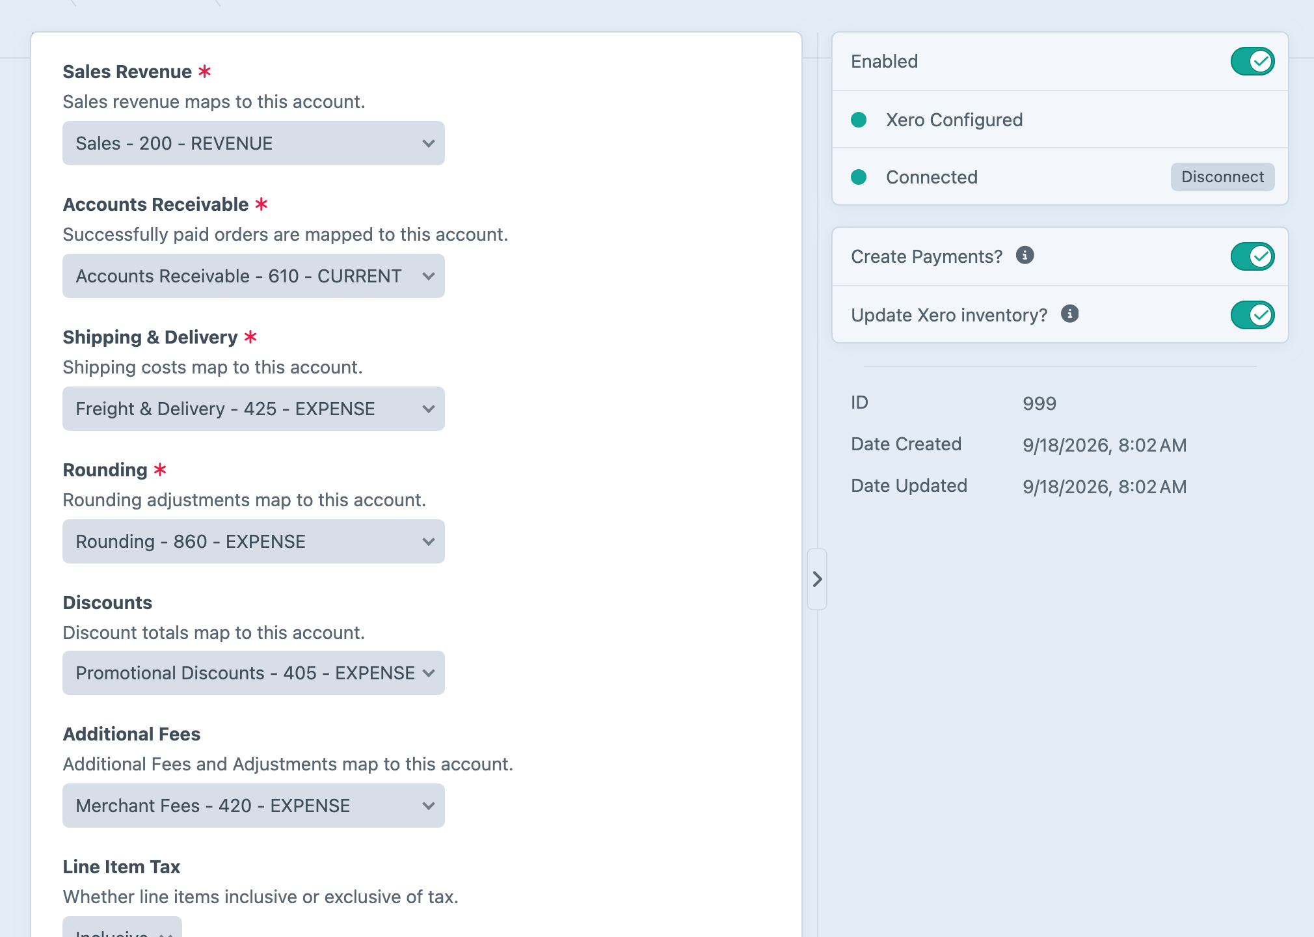Click the Line Item Tax field label
This screenshot has height=937, width=1314.
click(x=122, y=867)
